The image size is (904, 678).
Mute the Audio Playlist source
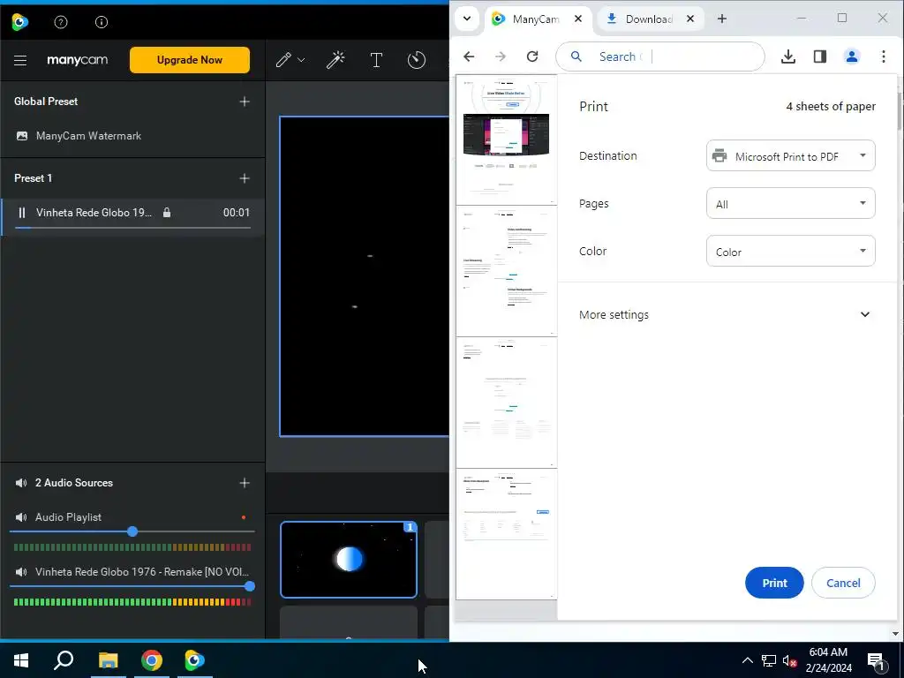[21, 517]
